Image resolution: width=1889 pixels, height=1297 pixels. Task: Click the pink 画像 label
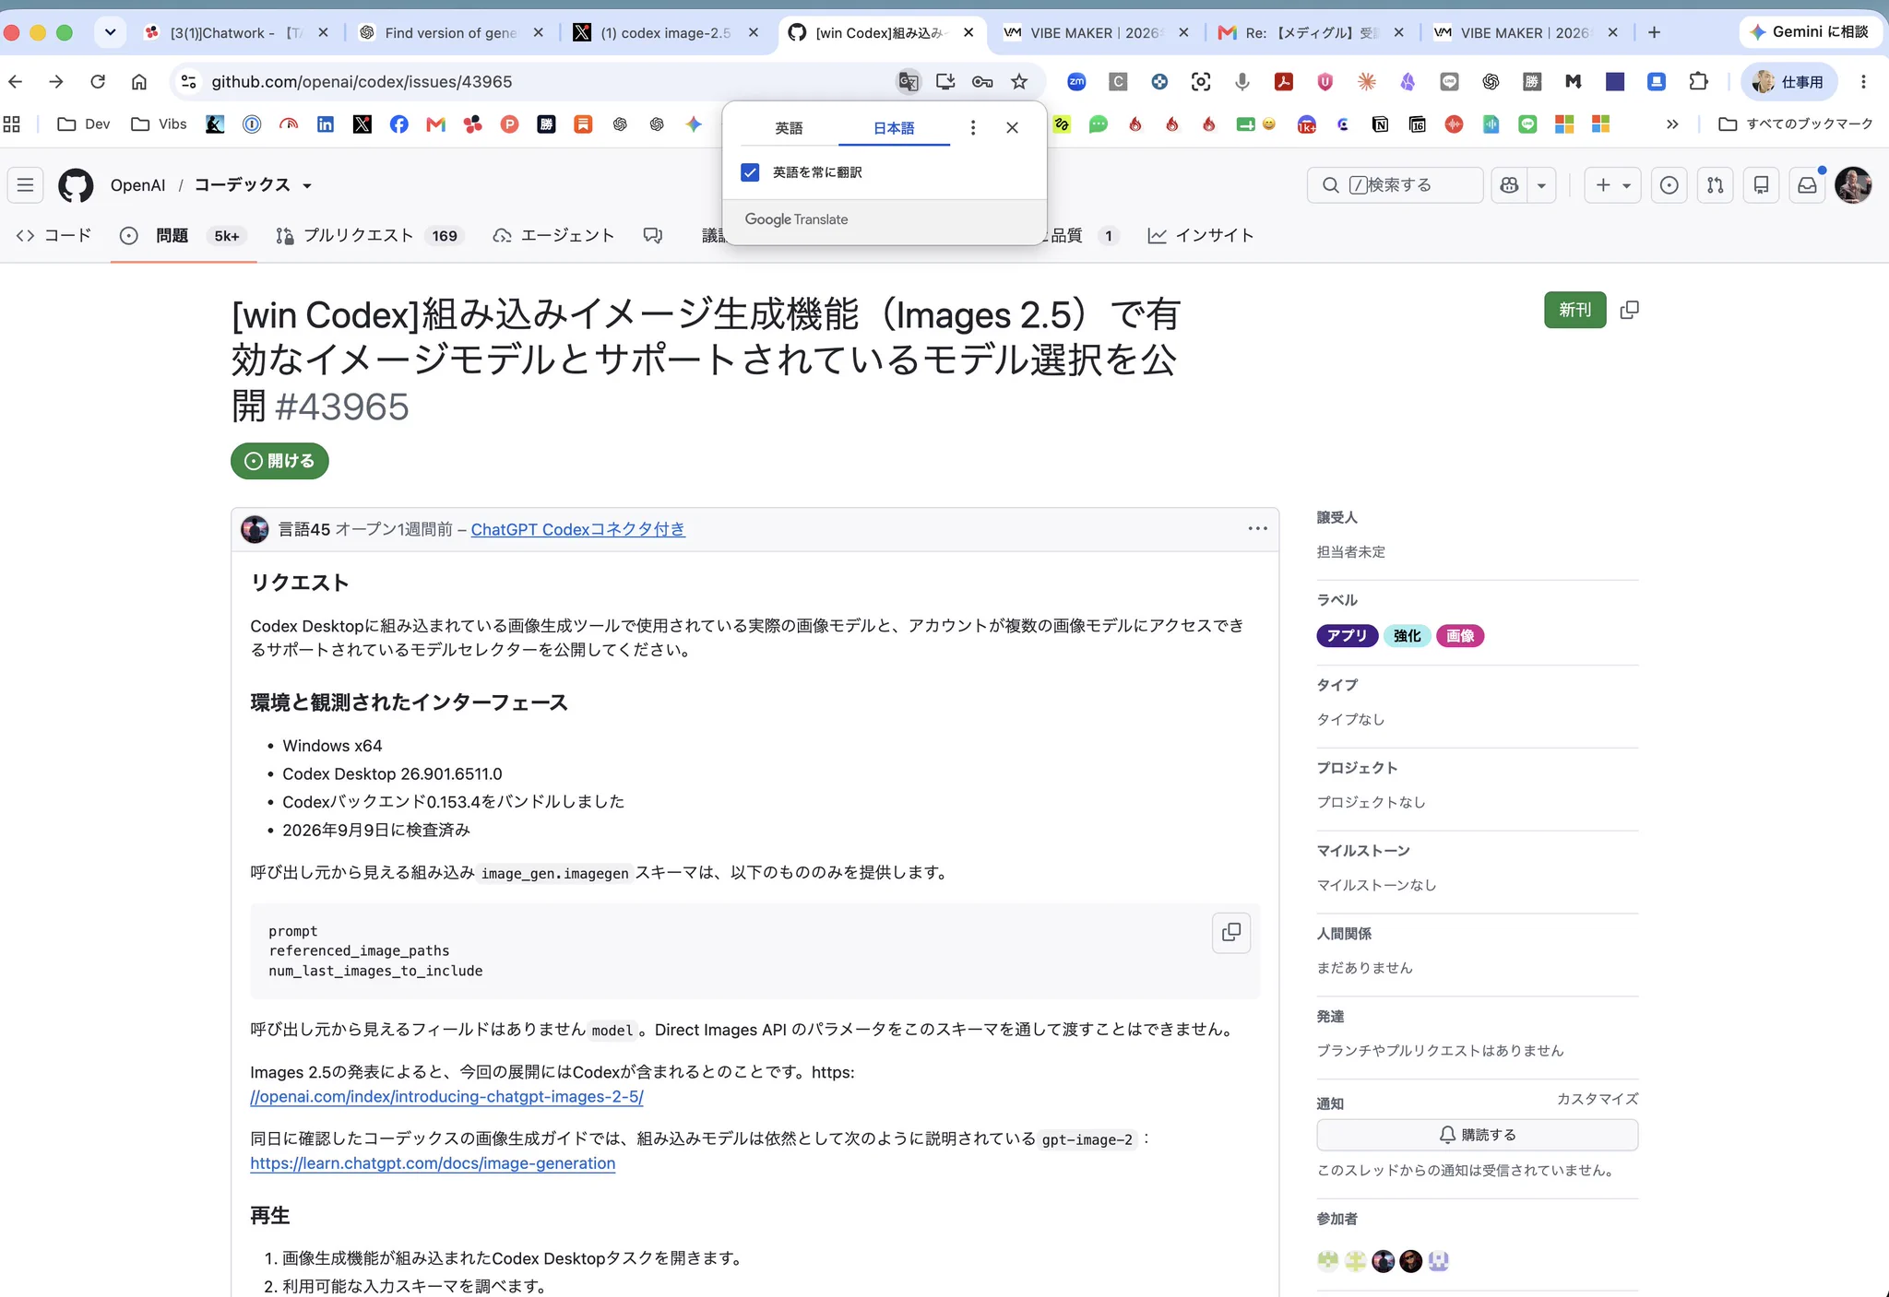point(1459,636)
